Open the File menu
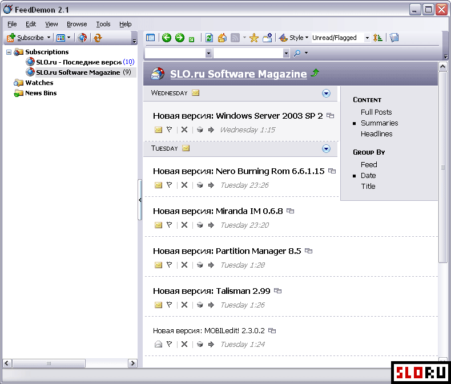The height and width of the screenshot is (384, 451). point(12,24)
